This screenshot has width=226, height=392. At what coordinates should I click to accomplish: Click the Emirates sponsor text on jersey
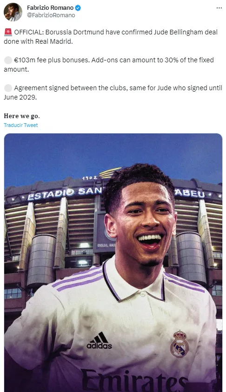click(x=134, y=381)
